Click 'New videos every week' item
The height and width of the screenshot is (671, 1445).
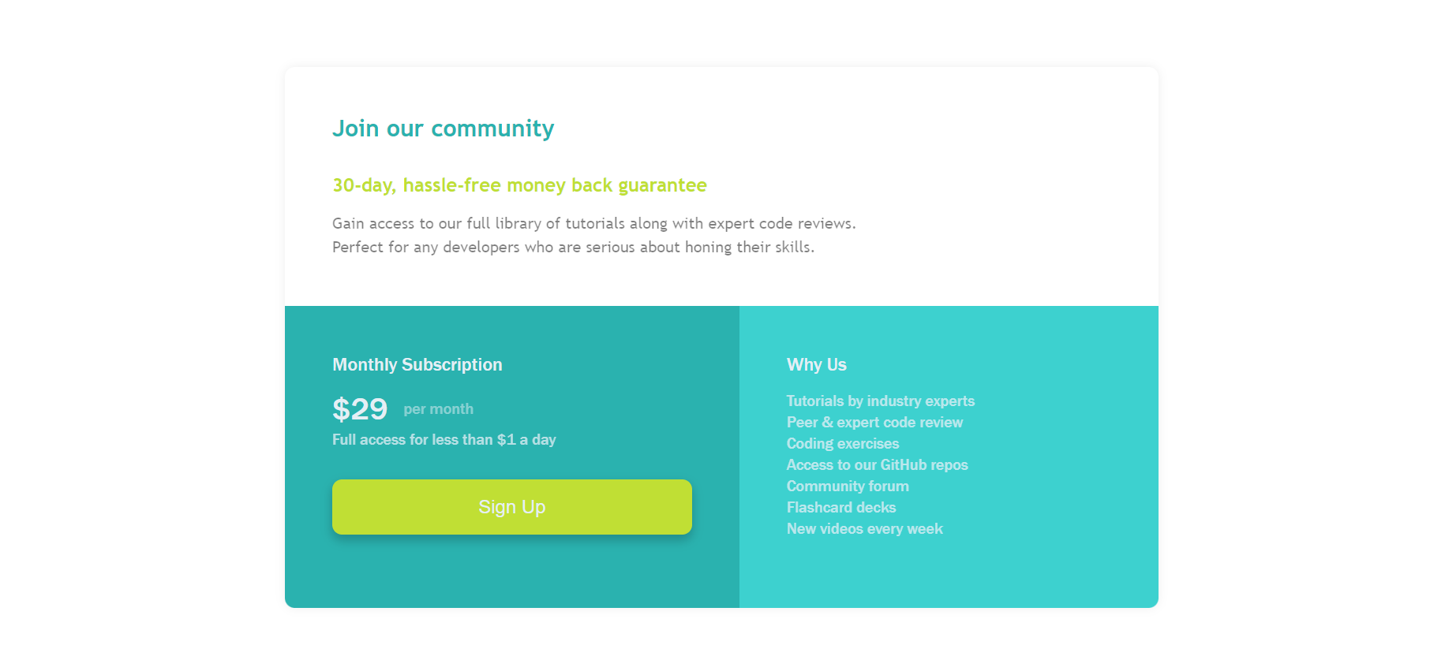864,529
